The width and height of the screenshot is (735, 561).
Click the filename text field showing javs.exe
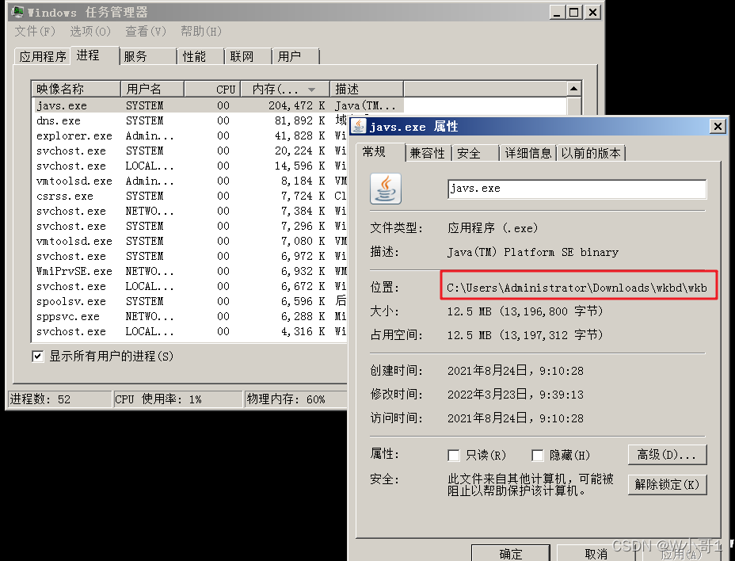pyautogui.click(x=575, y=189)
